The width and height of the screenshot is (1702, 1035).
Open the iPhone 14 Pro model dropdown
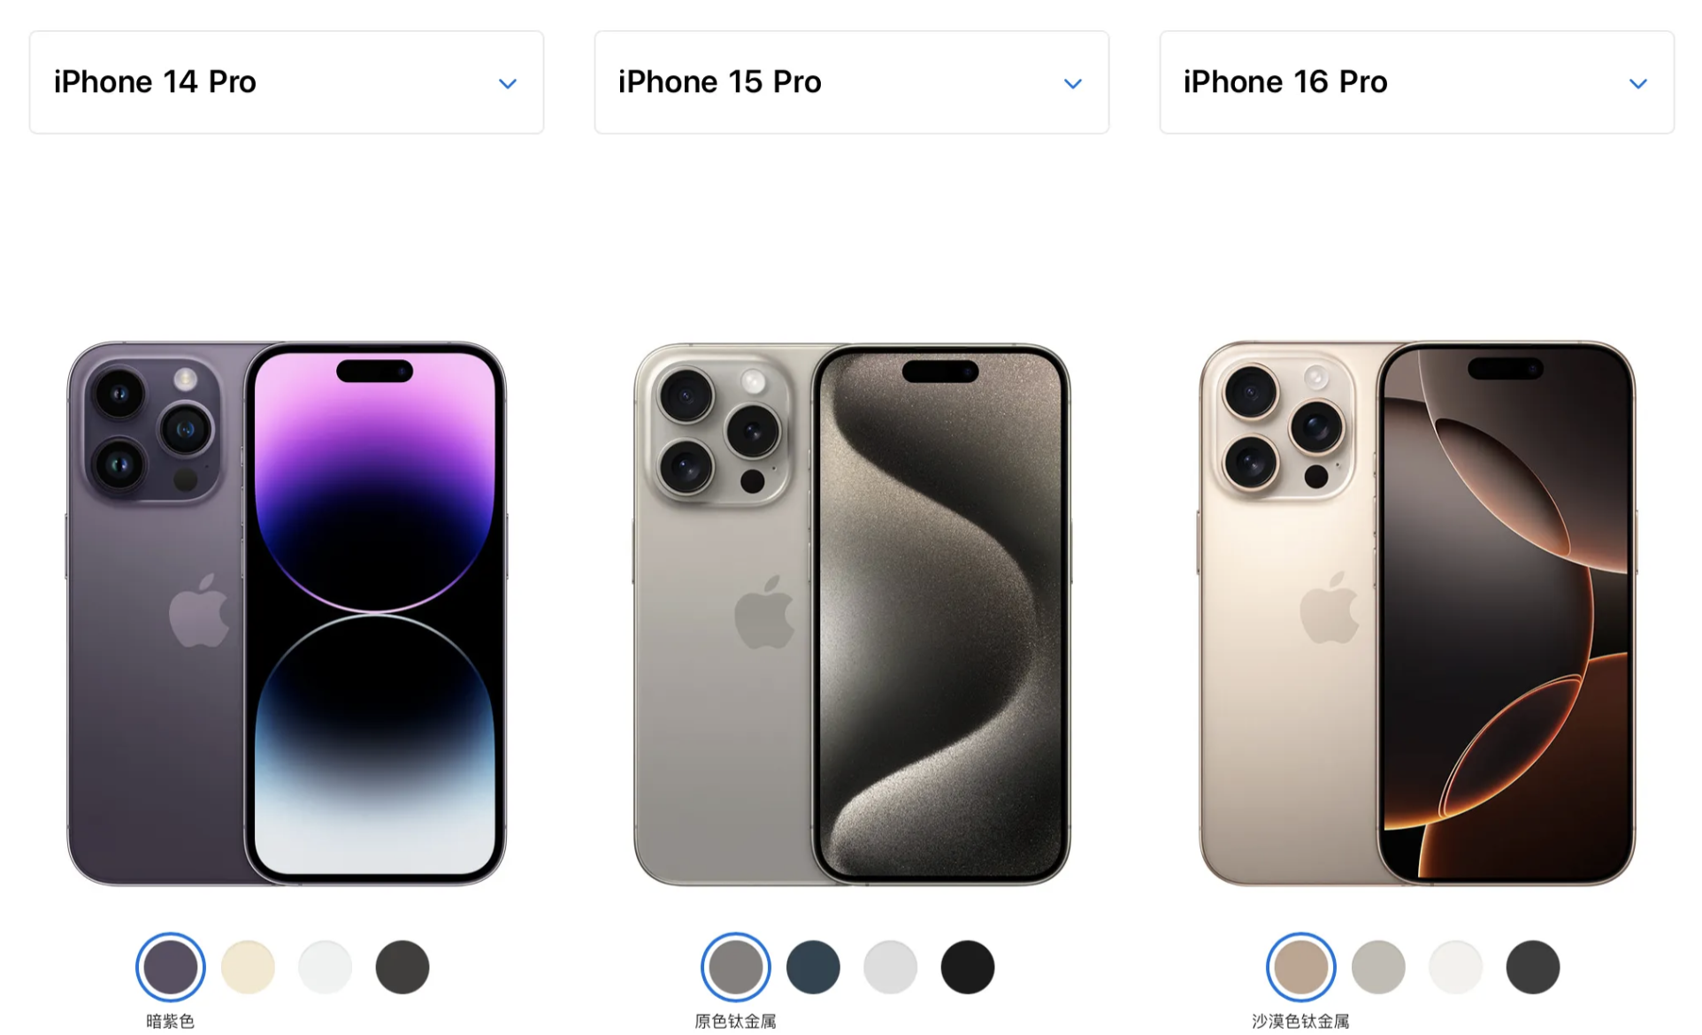tap(287, 82)
